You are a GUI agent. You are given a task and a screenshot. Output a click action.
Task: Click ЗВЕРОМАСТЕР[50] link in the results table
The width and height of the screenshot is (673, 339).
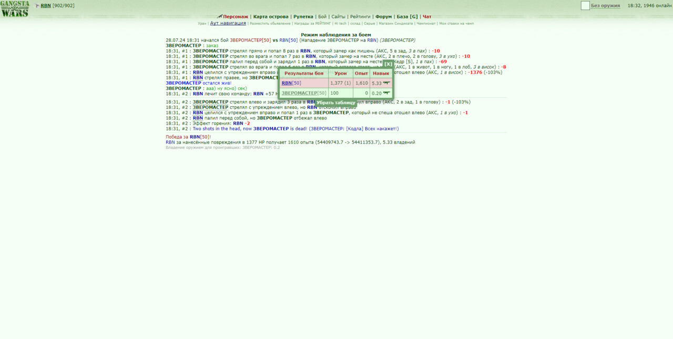pos(304,93)
